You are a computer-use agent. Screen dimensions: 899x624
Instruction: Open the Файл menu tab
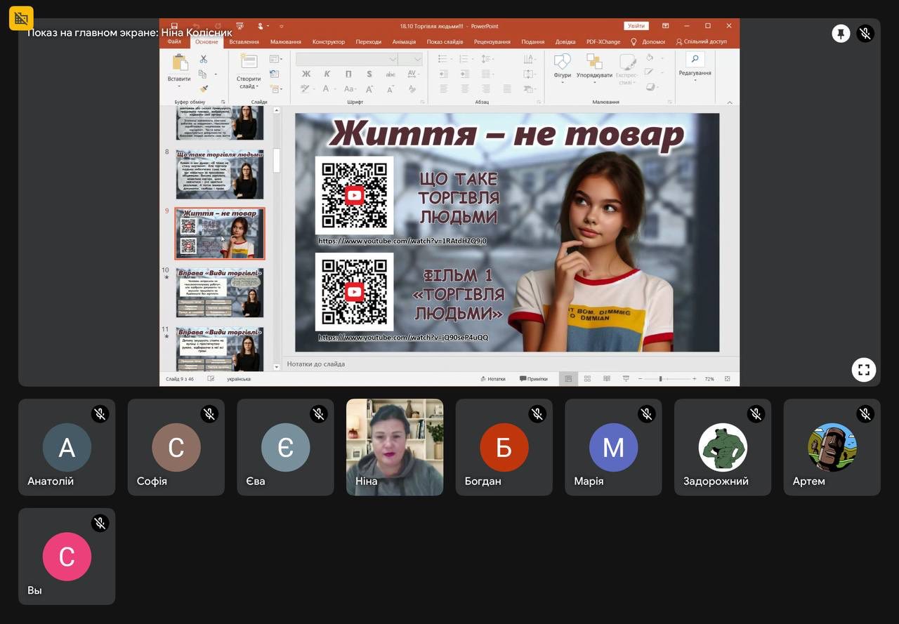click(174, 41)
